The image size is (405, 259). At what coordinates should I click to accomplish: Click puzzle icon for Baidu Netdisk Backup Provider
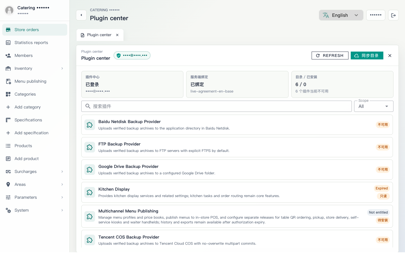90,125
